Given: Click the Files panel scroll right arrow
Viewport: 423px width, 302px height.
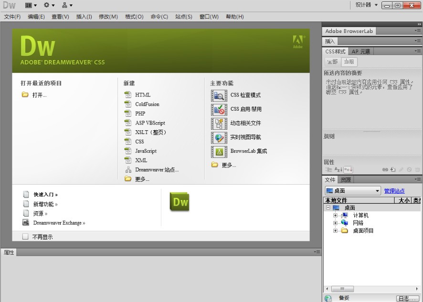Looking at the screenshot, I should [x=417, y=289].
